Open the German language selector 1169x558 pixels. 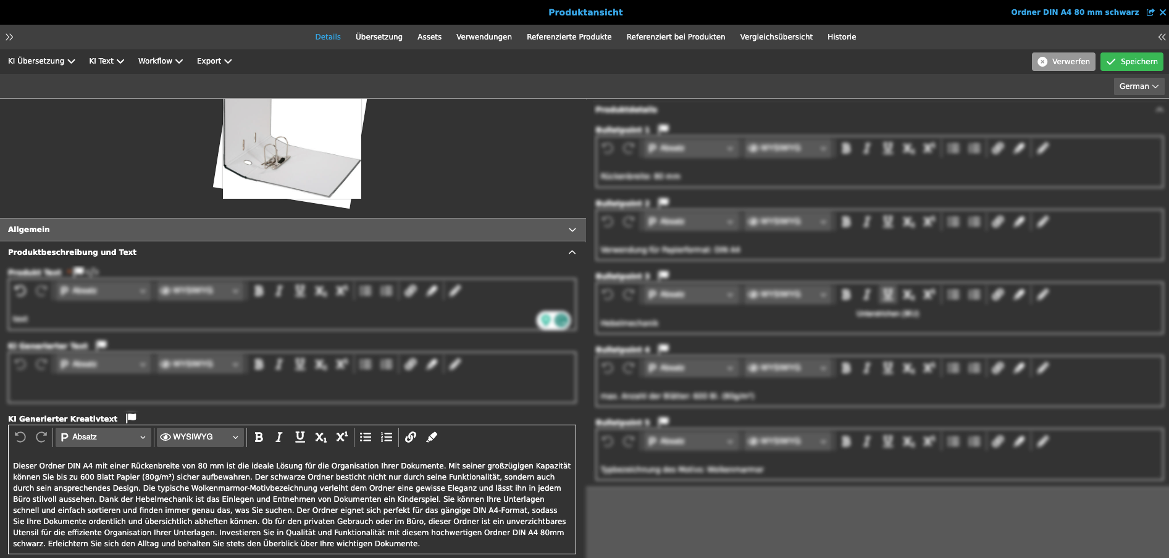coord(1138,86)
